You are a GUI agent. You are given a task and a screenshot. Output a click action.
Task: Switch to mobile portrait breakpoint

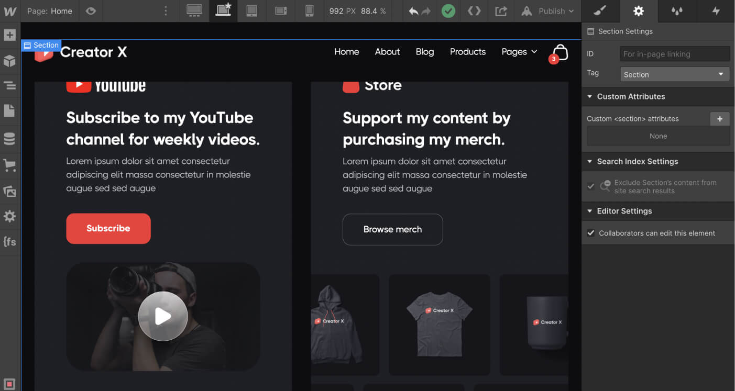point(310,11)
